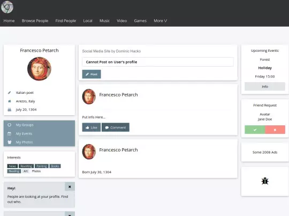The height and width of the screenshot is (216, 289).
Task: Click the bug icon in the right panel
Action: tap(265, 181)
